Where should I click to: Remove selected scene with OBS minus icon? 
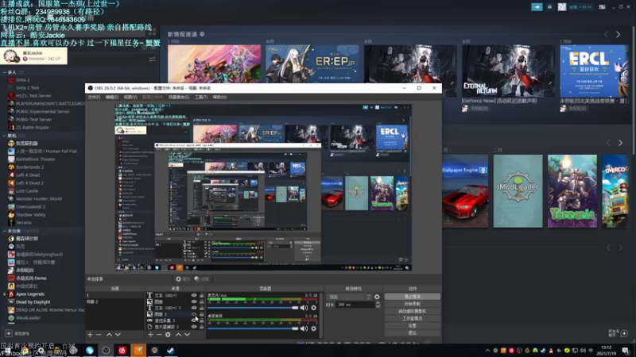(99, 335)
